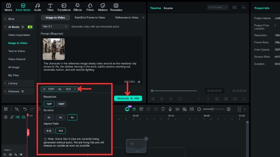
Task: Show more tabs with double chevron
Action: click(x=143, y=18)
